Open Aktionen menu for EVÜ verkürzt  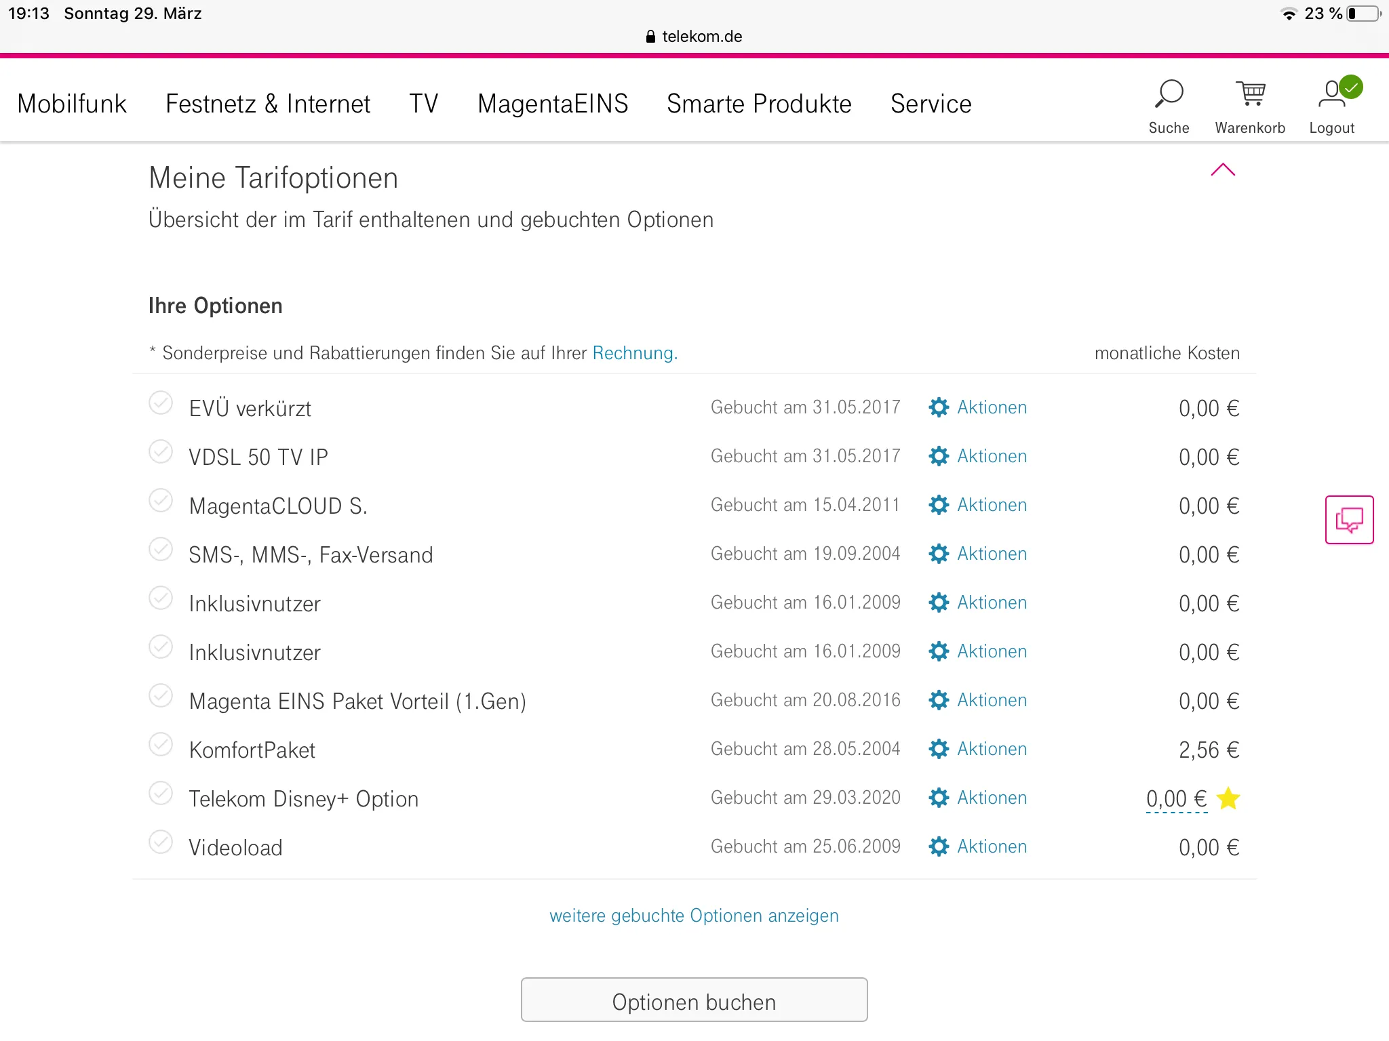pos(992,407)
